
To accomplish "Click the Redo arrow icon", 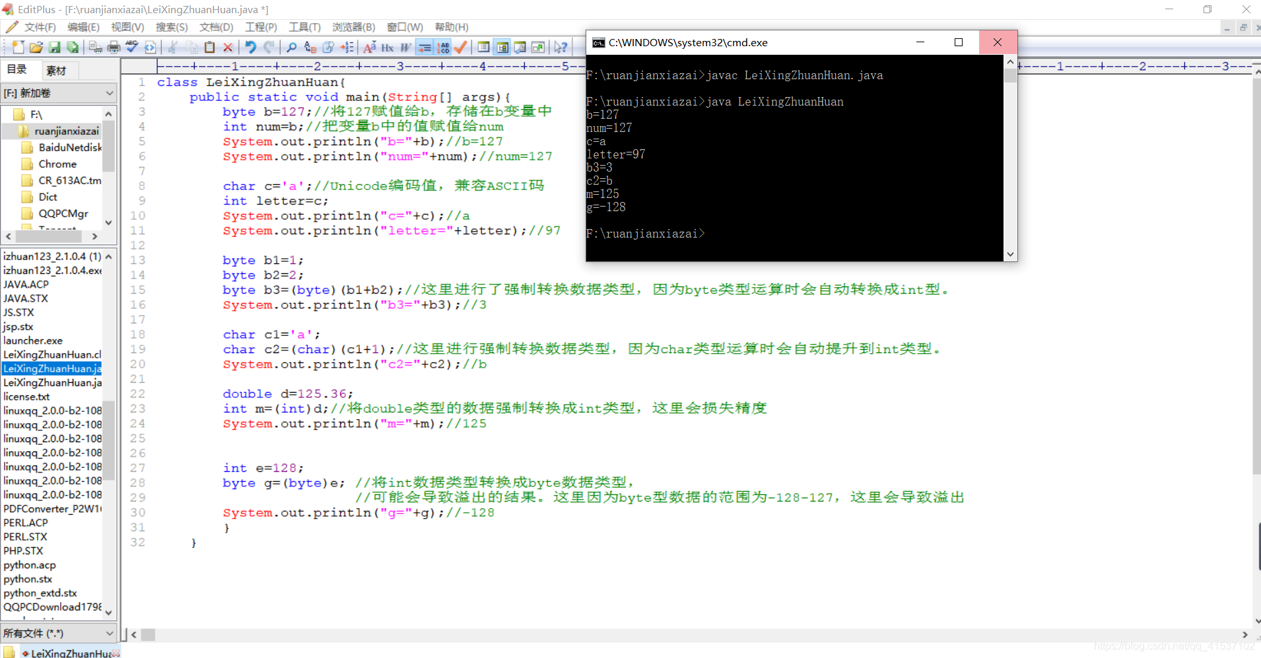I will [269, 47].
